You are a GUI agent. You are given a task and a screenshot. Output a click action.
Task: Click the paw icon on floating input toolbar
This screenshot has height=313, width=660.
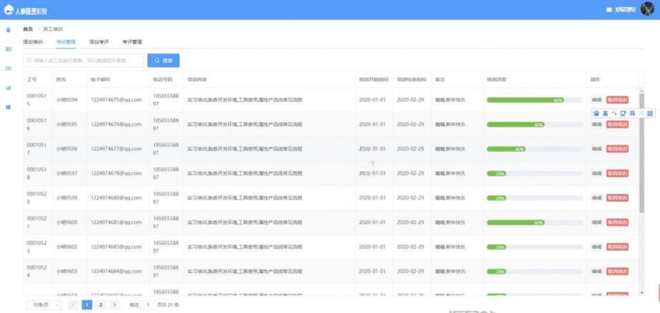point(596,113)
